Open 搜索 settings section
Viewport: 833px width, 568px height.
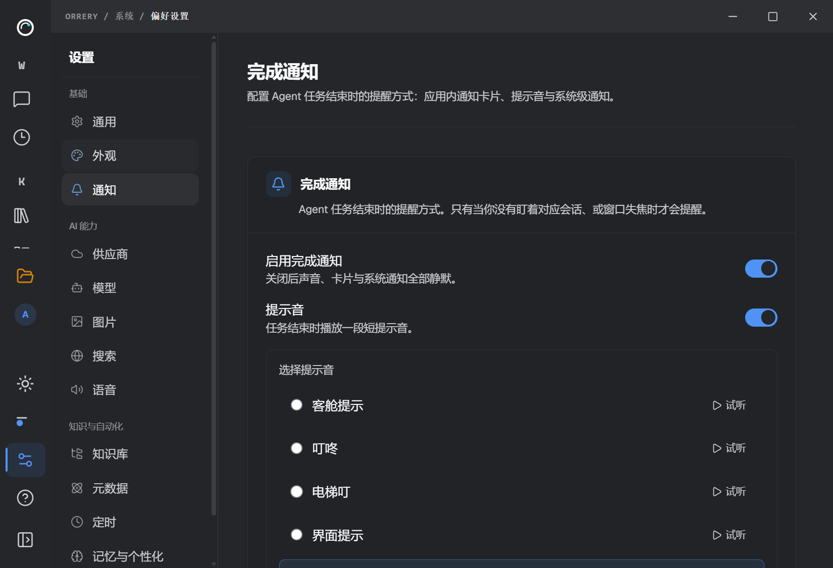(130, 356)
